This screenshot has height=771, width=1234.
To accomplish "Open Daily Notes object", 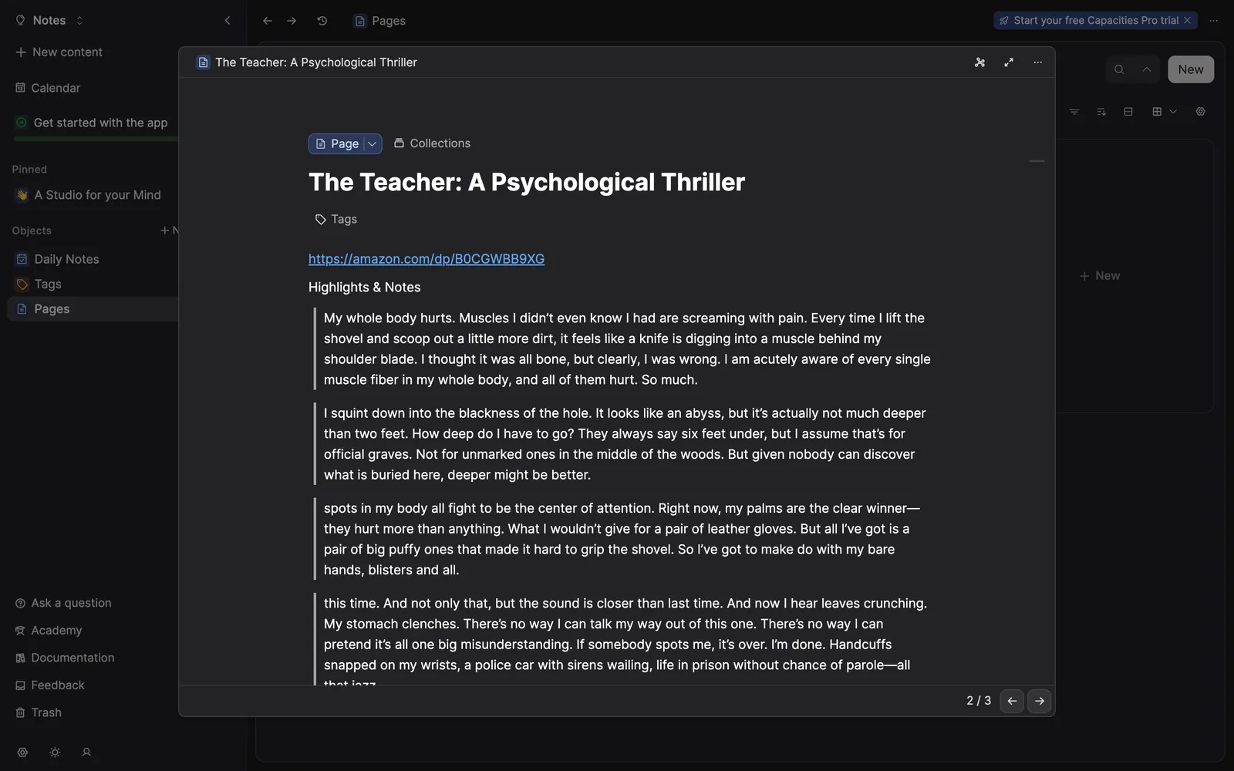I will (58, 259).
